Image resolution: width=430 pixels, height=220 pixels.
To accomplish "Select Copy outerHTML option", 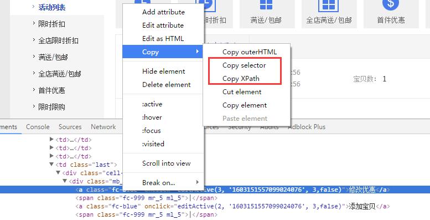I will point(249,52).
